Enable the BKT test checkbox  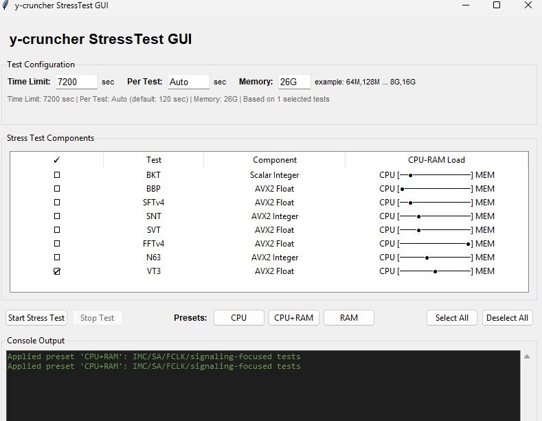click(57, 175)
